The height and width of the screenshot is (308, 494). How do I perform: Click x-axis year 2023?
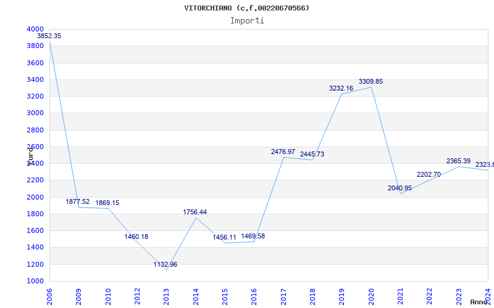pos(459,296)
